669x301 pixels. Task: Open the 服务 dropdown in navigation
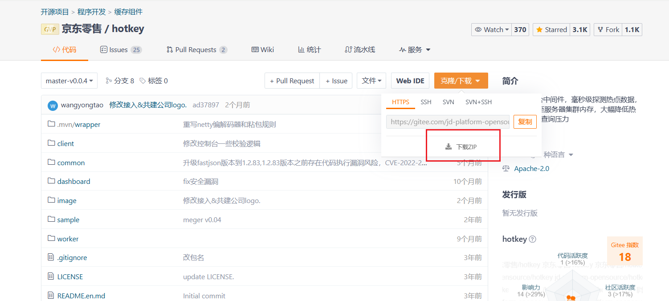pyautogui.click(x=415, y=49)
